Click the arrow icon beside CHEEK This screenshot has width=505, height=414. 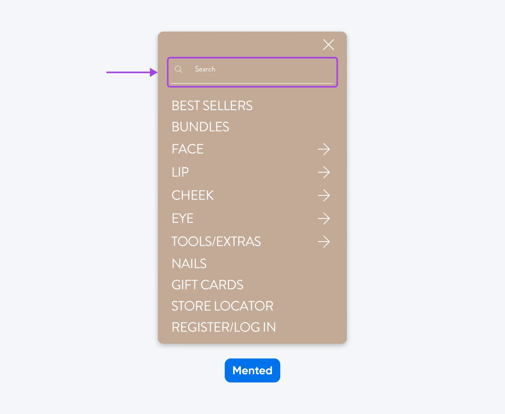(324, 195)
